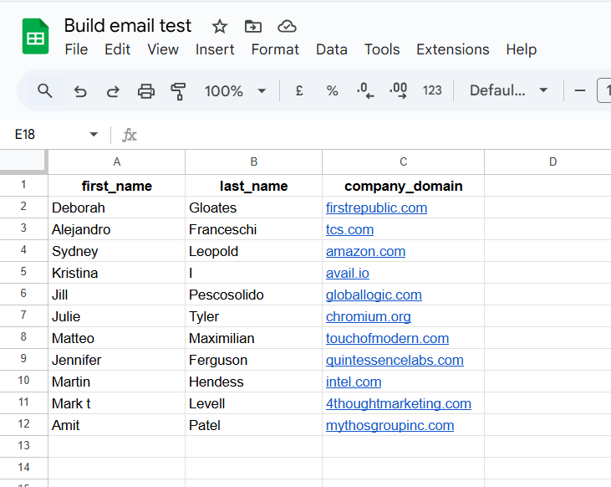Image resolution: width=611 pixels, height=487 pixels.
Task: Open the firstrepublic.com link
Action: [376, 208]
